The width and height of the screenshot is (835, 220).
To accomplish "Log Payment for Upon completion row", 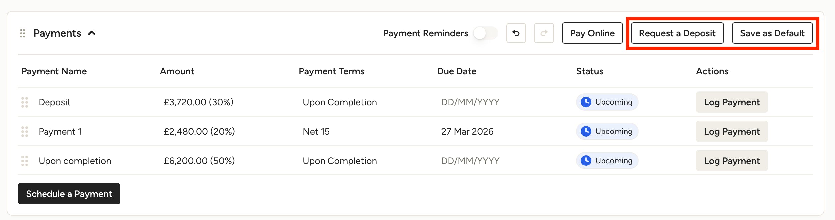I will (x=732, y=161).
